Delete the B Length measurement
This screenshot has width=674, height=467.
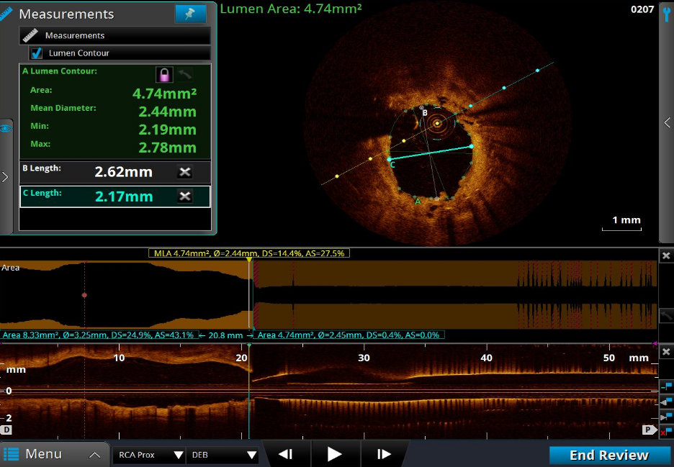pos(185,172)
